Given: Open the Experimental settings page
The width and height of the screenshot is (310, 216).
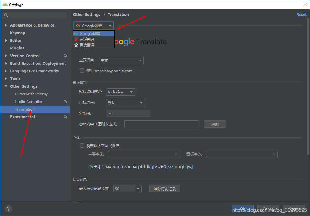Looking at the screenshot, I should pyautogui.click(x=22, y=117).
